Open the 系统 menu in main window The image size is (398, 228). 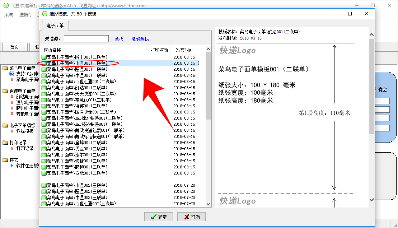tap(9, 15)
